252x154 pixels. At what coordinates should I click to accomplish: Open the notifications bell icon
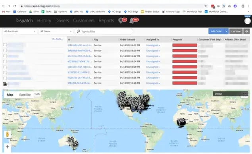[x=134, y=20]
